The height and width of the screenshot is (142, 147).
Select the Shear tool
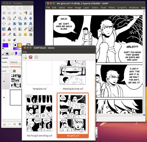pos(25,24)
